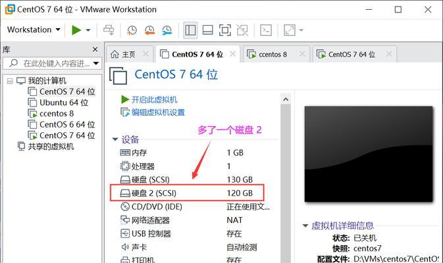
Task: Click the virtual machine screen thumbnail
Action: coord(369,154)
